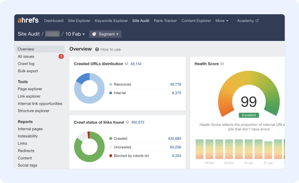The image size is (299, 183).
Task: Click the 492,672 links found total
Action: 138,122
